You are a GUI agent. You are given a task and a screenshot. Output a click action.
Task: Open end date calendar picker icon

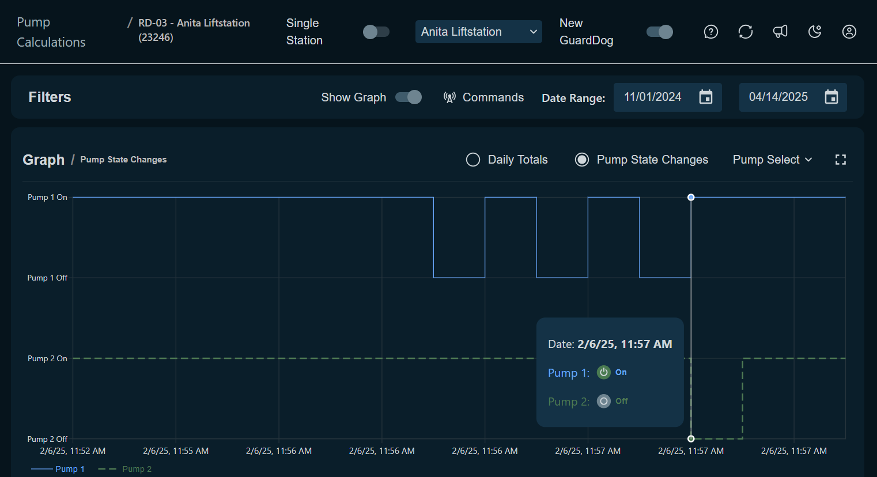(x=831, y=97)
